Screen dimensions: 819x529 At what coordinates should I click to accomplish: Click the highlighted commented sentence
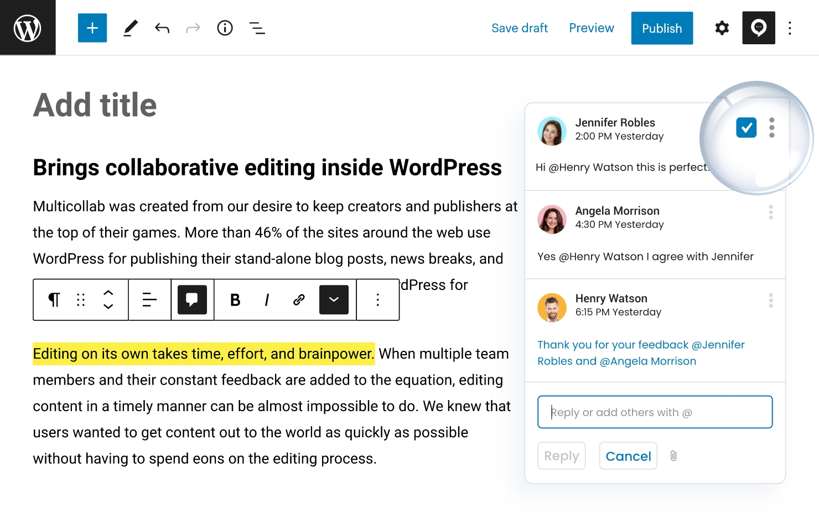pos(204,354)
